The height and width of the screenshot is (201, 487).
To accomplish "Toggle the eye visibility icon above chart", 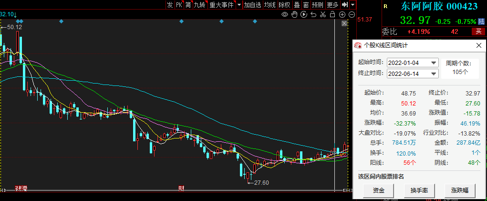I will tap(284, 14).
